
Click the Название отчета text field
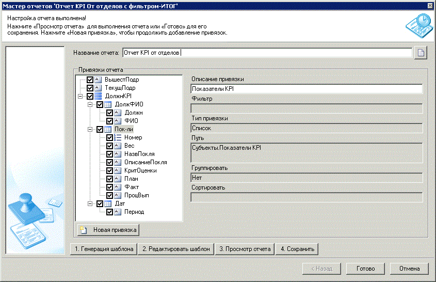[x=266, y=53]
